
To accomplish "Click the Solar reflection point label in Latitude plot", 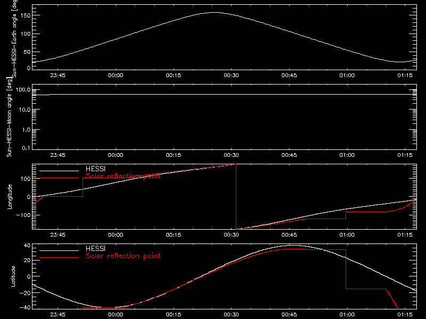I will (x=123, y=256).
